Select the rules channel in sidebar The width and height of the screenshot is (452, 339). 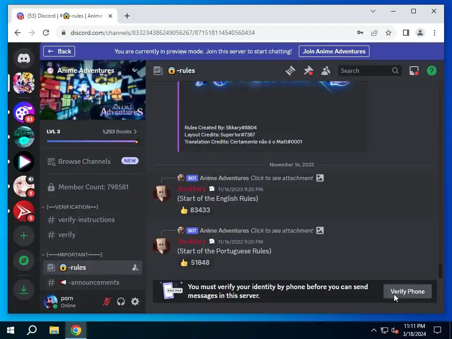tap(93, 267)
